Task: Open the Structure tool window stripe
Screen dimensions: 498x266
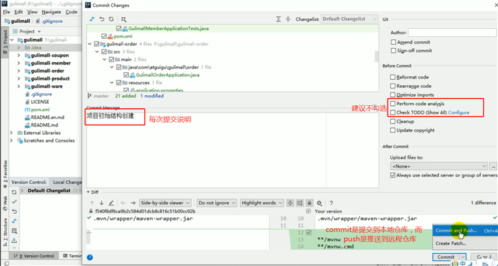Action: pyautogui.click(x=5, y=232)
